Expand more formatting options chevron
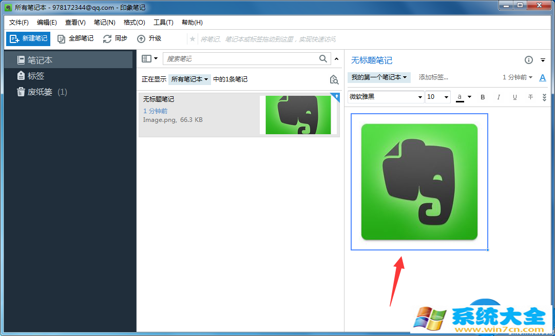This screenshot has width=555, height=336. pos(544,97)
